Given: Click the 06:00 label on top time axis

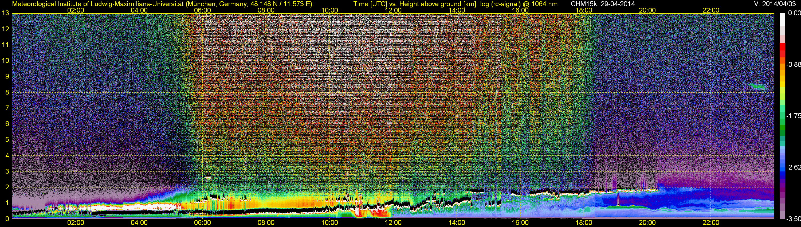Looking at the screenshot, I should point(202,10).
